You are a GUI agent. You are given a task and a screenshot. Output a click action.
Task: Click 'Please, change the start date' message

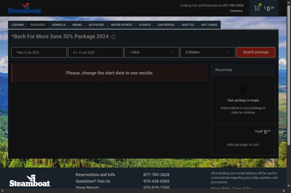110,73
